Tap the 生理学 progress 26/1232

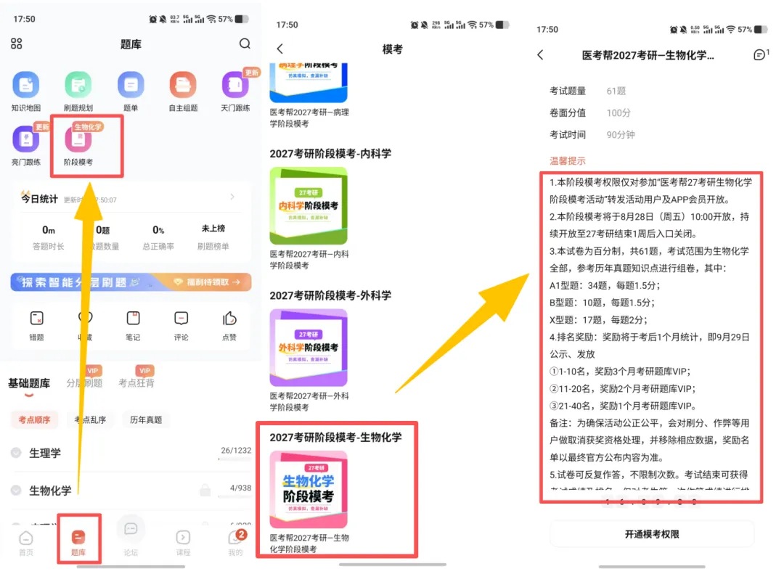(x=236, y=451)
